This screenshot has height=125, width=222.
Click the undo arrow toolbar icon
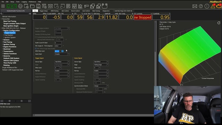coord(56,6)
